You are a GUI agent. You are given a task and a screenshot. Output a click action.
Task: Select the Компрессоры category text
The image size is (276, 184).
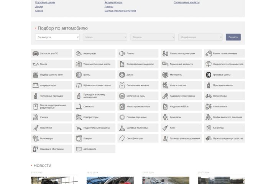point(91,117)
